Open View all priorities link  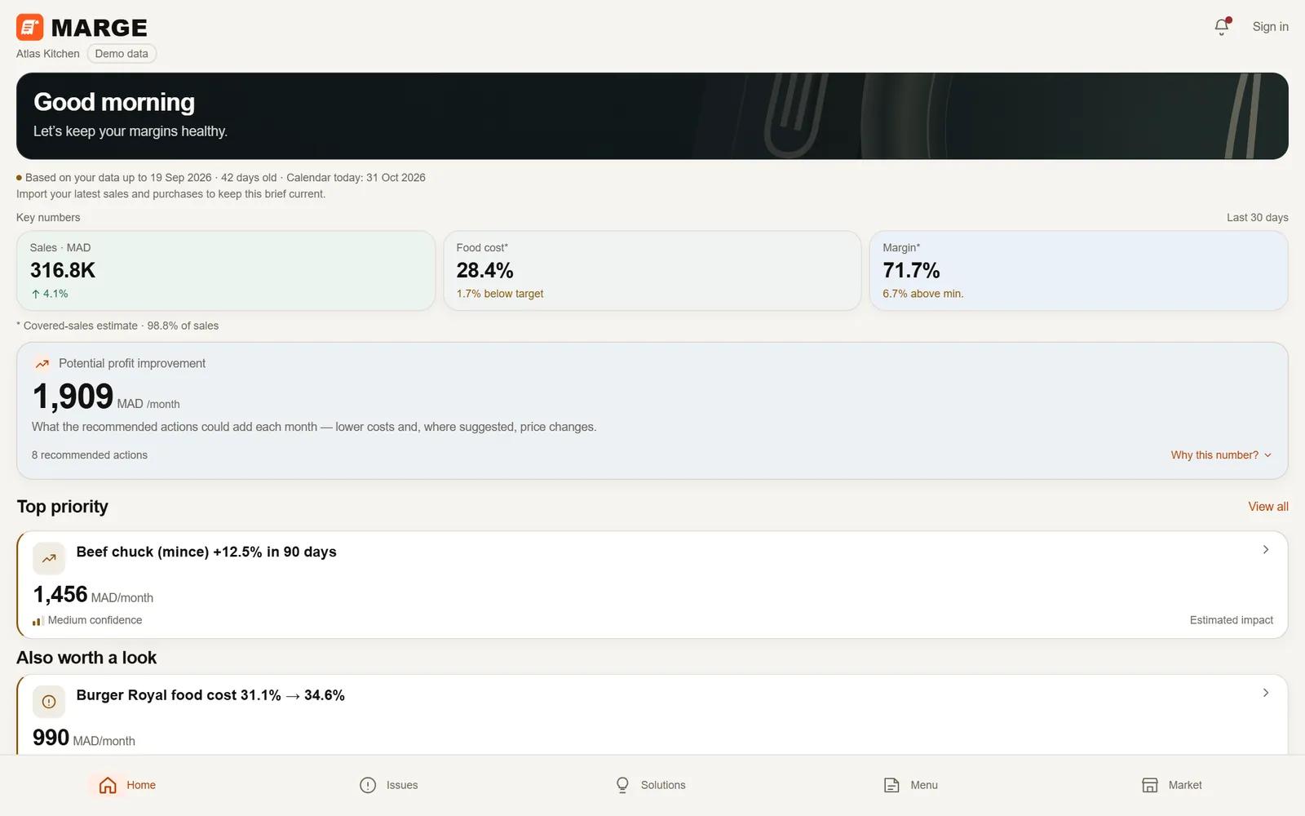click(1268, 507)
